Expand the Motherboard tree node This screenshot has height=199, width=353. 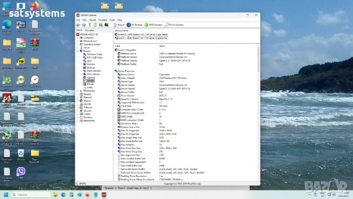coord(78,41)
